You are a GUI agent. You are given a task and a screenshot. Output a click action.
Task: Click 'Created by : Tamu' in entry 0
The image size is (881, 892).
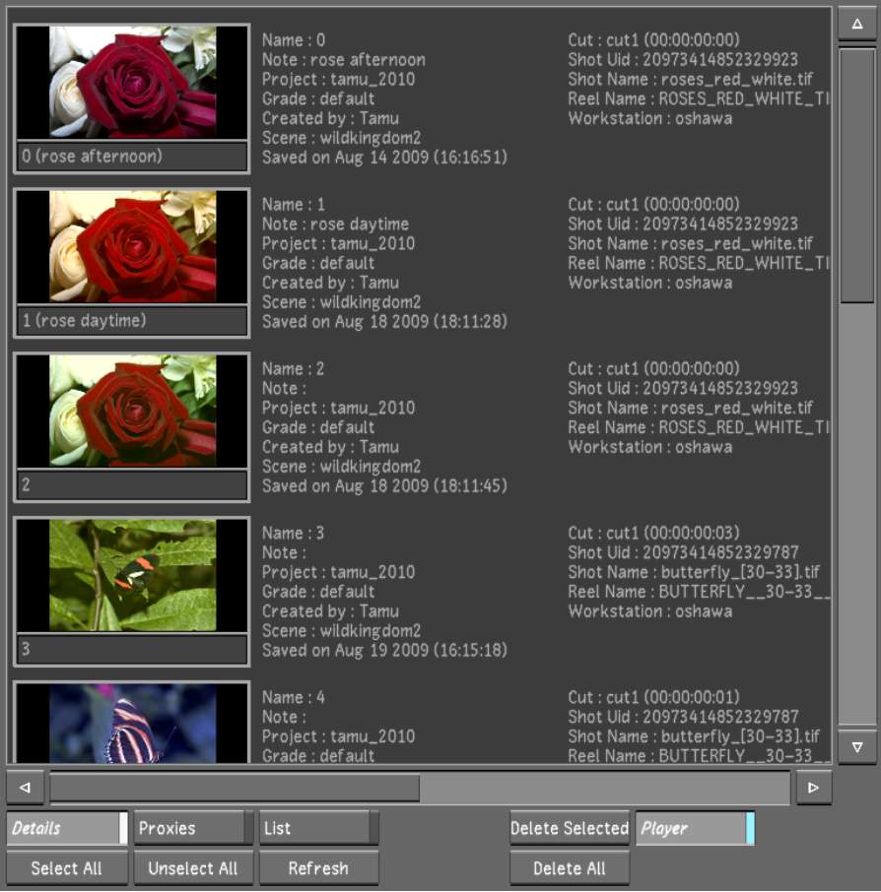pos(330,118)
